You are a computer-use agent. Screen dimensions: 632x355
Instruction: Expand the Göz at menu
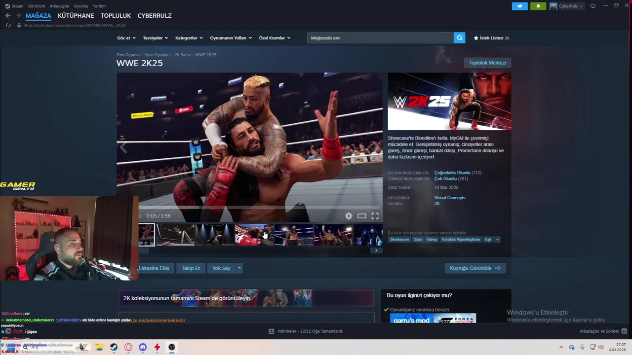[x=126, y=38]
